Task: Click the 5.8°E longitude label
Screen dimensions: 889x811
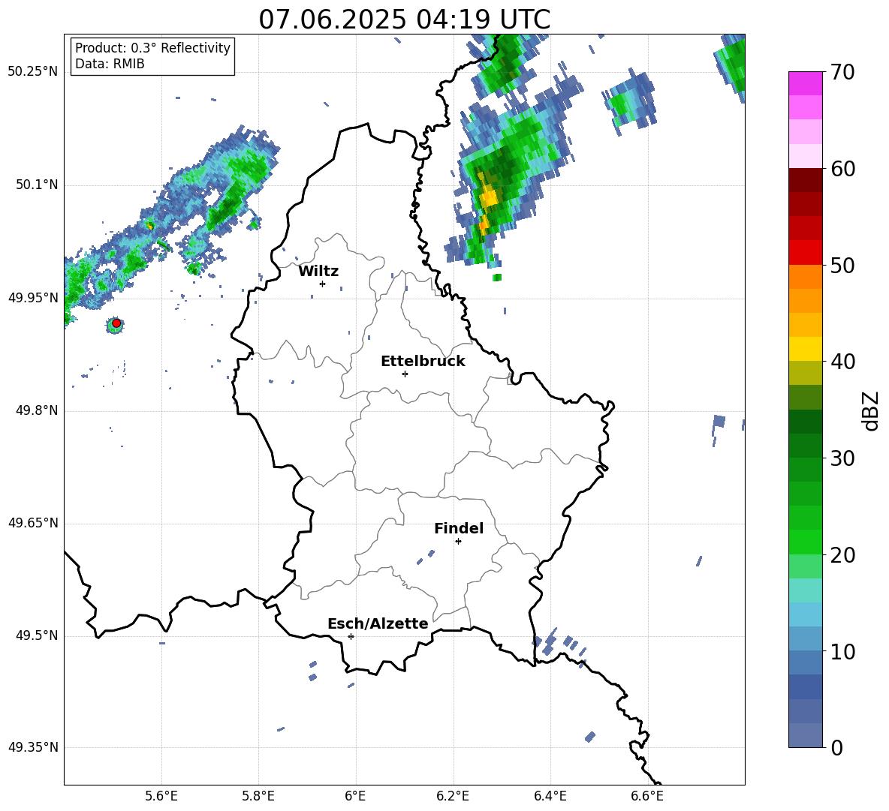Action: pos(258,796)
